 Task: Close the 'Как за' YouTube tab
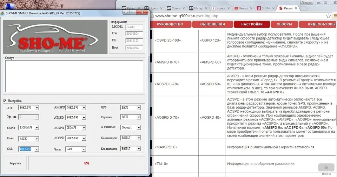(x=251, y=8)
